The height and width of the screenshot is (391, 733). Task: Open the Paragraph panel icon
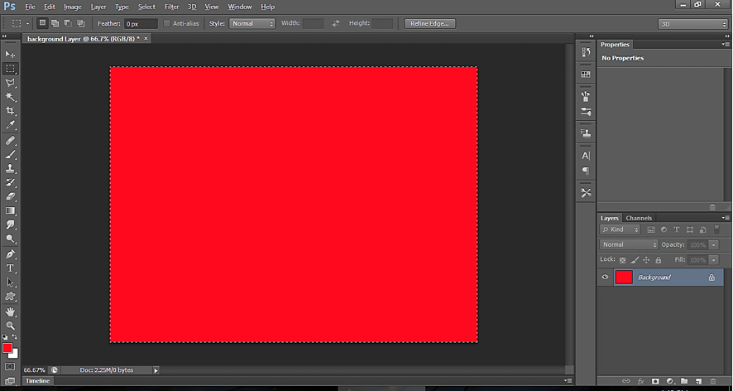click(586, 171)
